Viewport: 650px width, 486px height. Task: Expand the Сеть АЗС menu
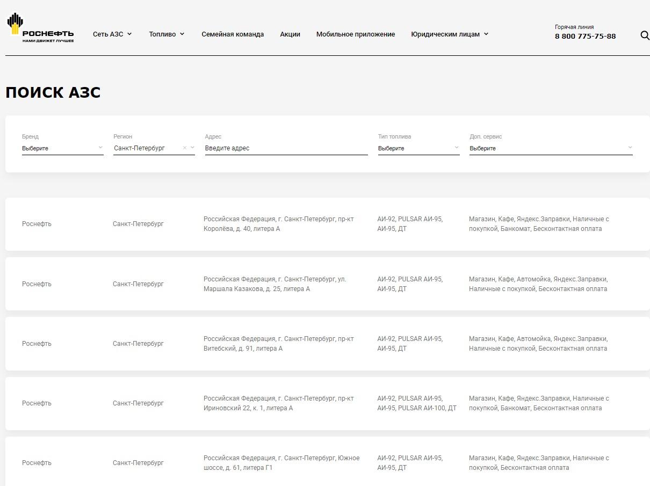pos(112,34)
